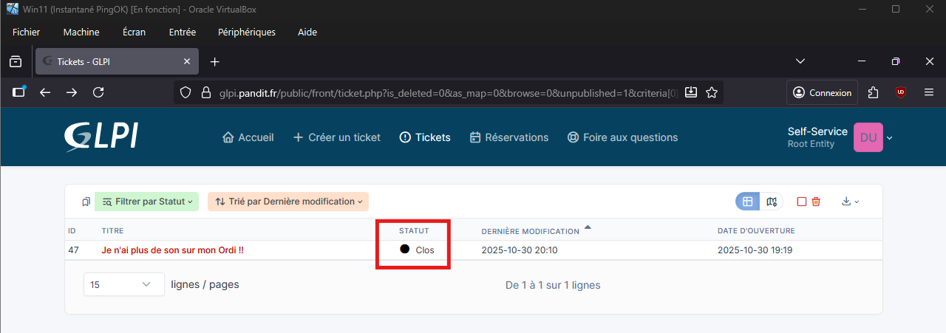The height and width of the screenshot is (333, 946).
Task: Toggle sort on Dernière modification column
Action: click(530, 231)
